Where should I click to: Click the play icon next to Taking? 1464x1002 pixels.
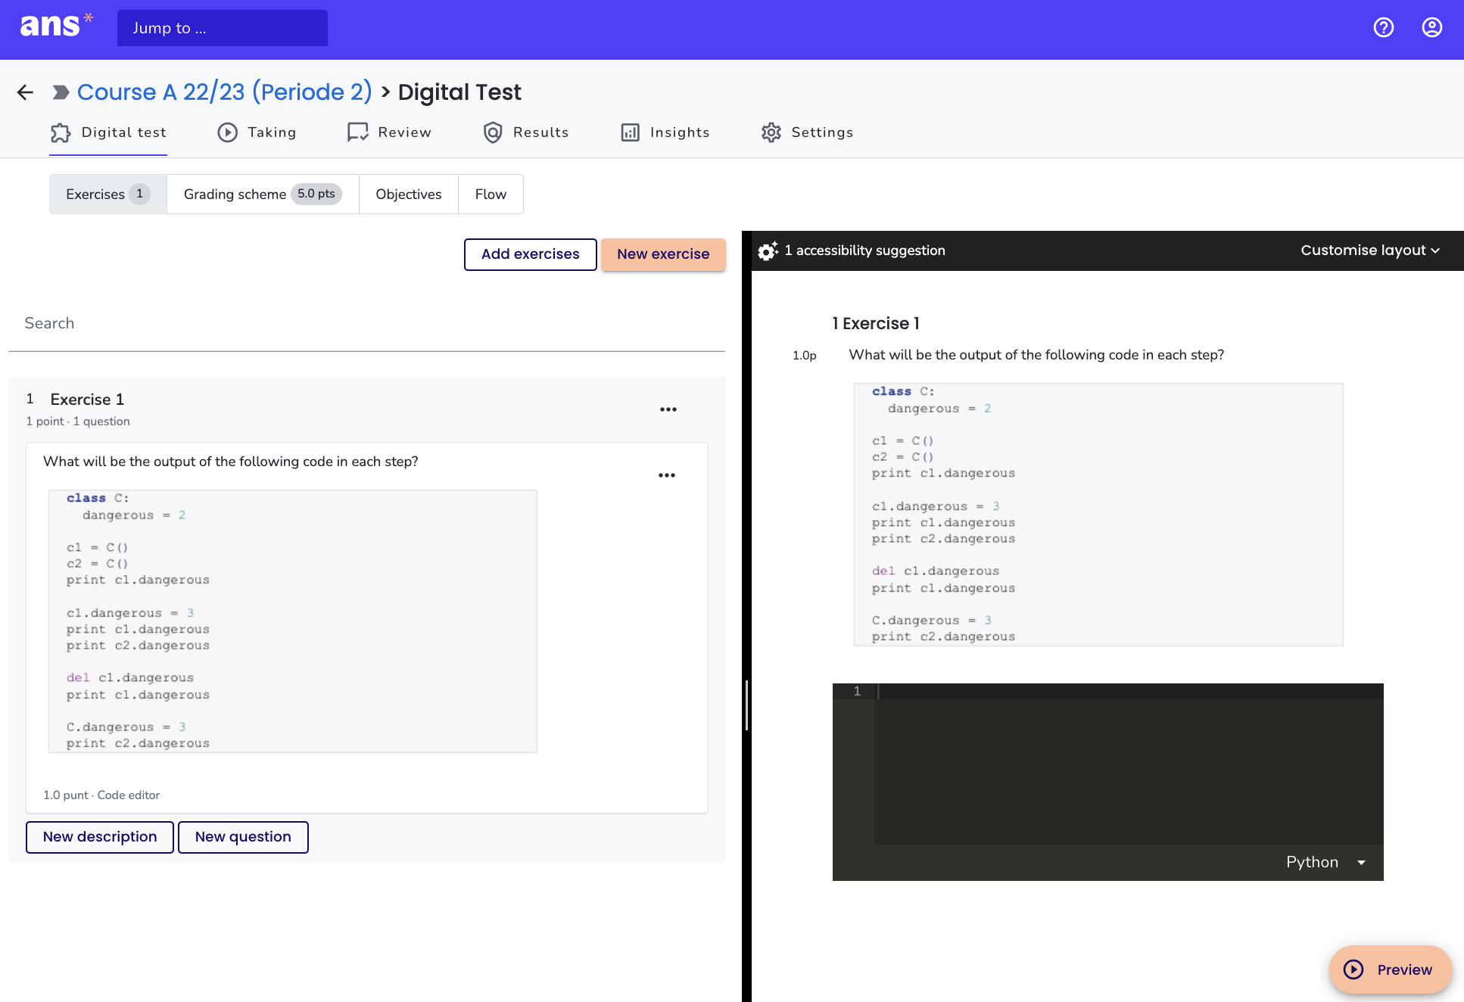point(227,132)
